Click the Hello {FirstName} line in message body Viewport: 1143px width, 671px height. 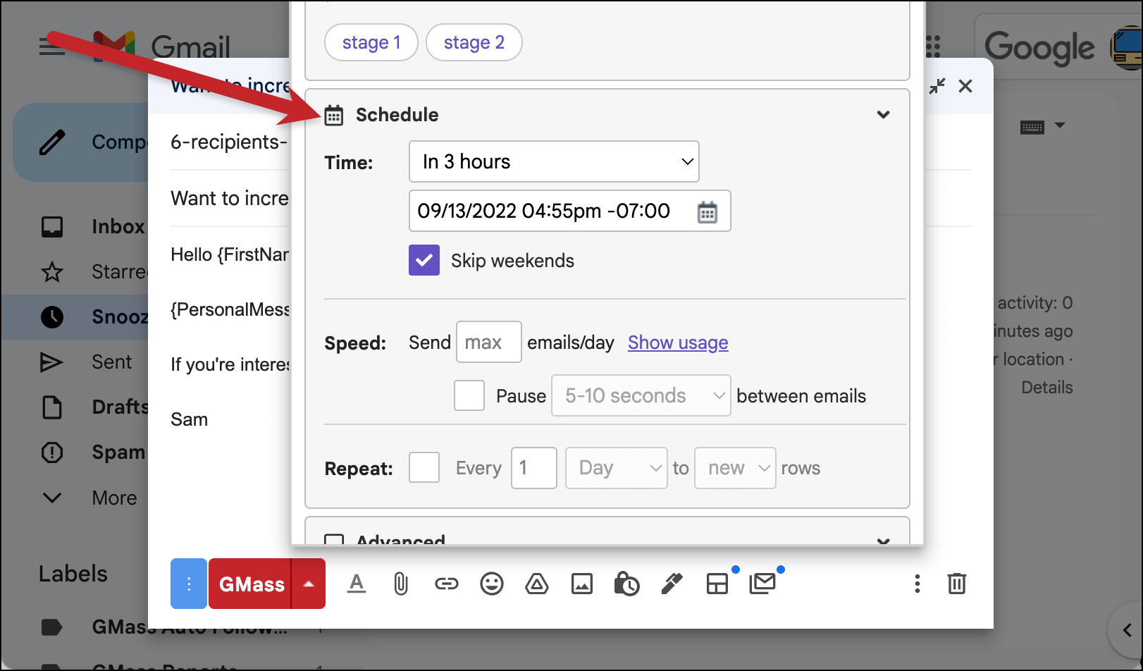point(230,254)
